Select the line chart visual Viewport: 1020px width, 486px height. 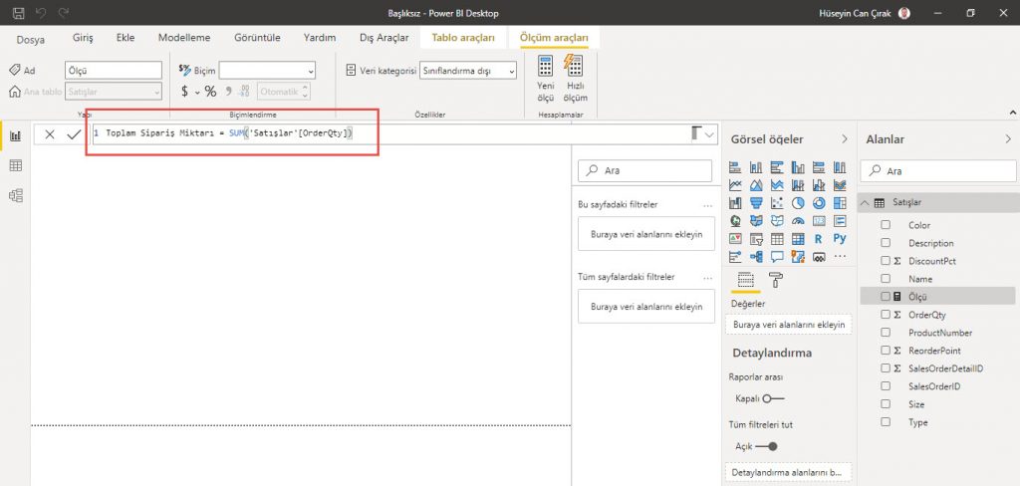735,185
